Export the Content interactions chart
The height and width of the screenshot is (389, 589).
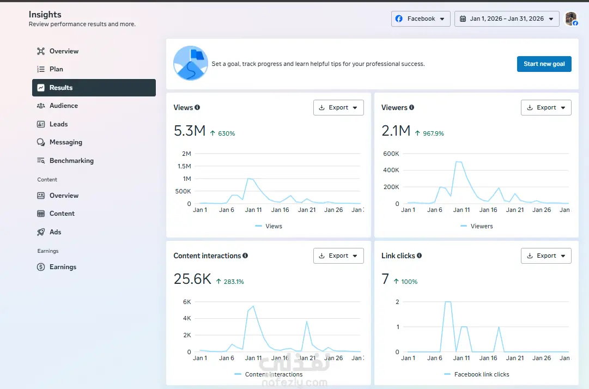(338, 256)
